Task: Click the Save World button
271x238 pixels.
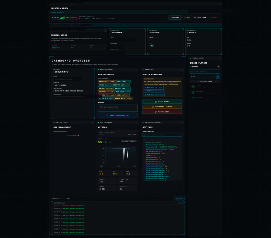Action: [162, 102]
